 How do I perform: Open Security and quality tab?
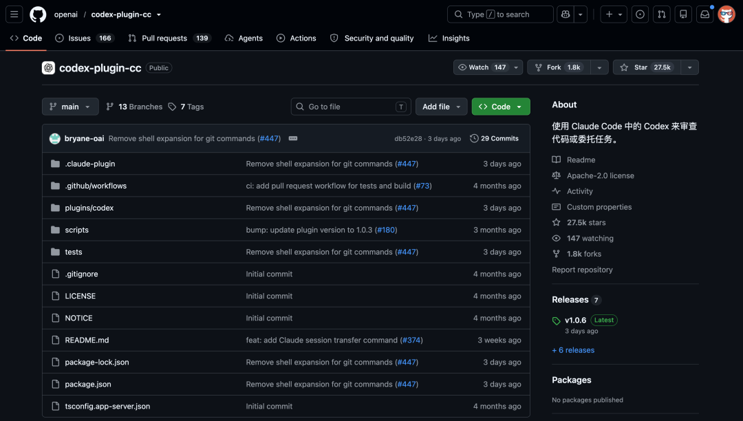[372, 38]
